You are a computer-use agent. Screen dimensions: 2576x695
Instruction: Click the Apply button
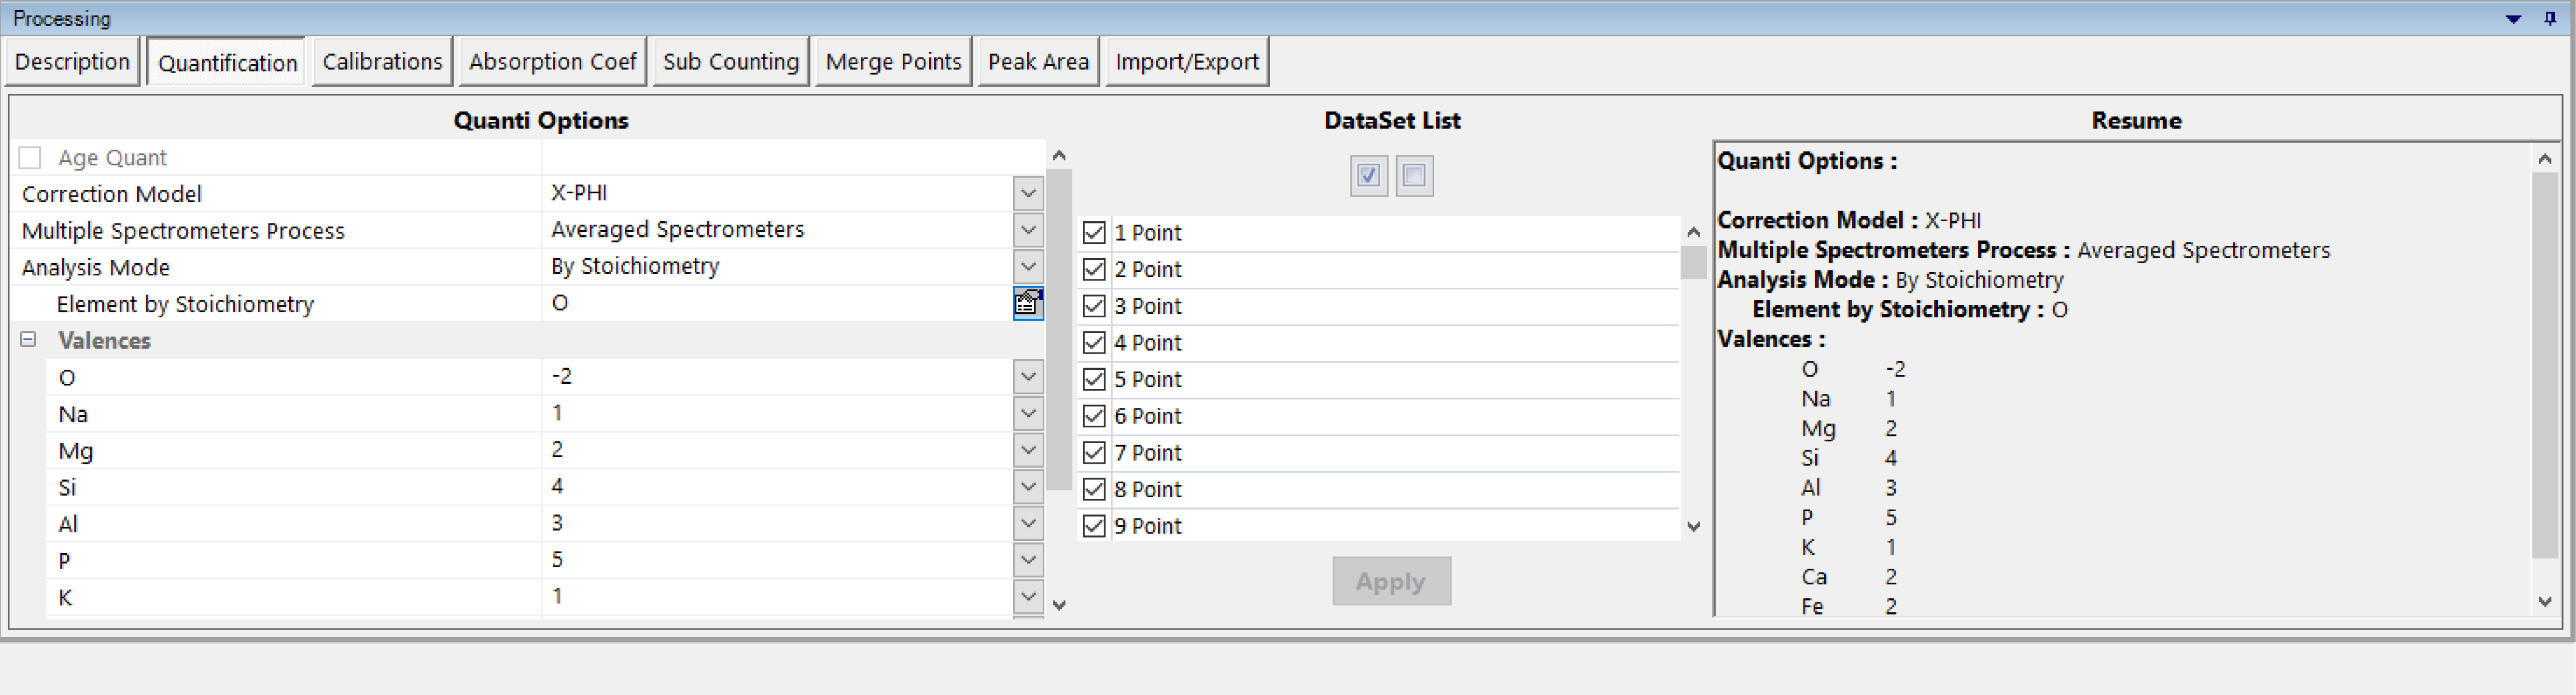1391,581
